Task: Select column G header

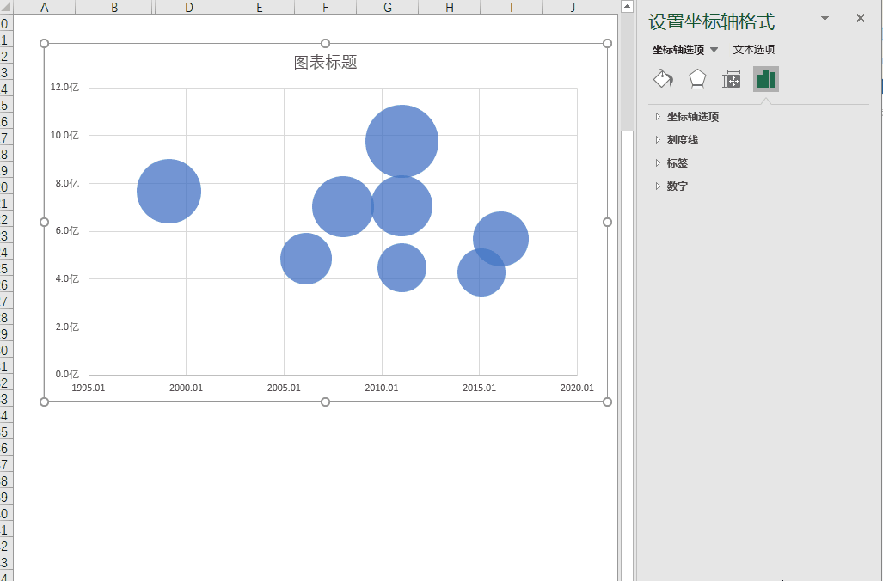Action: [x=388, y=7]
